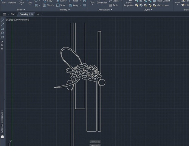Click the Match Layer button
Screen dimensions: 189x146
click(x=161, y=5)
